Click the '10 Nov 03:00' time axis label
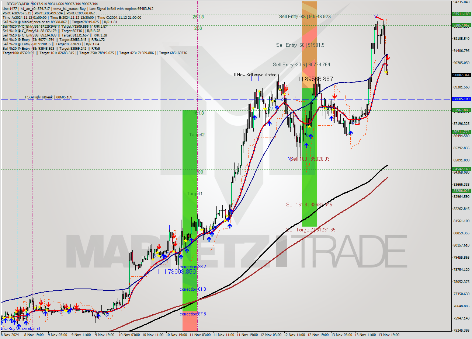Image resolution: width=472 pixels, height=339 pixels. click(x=128, y=335)
